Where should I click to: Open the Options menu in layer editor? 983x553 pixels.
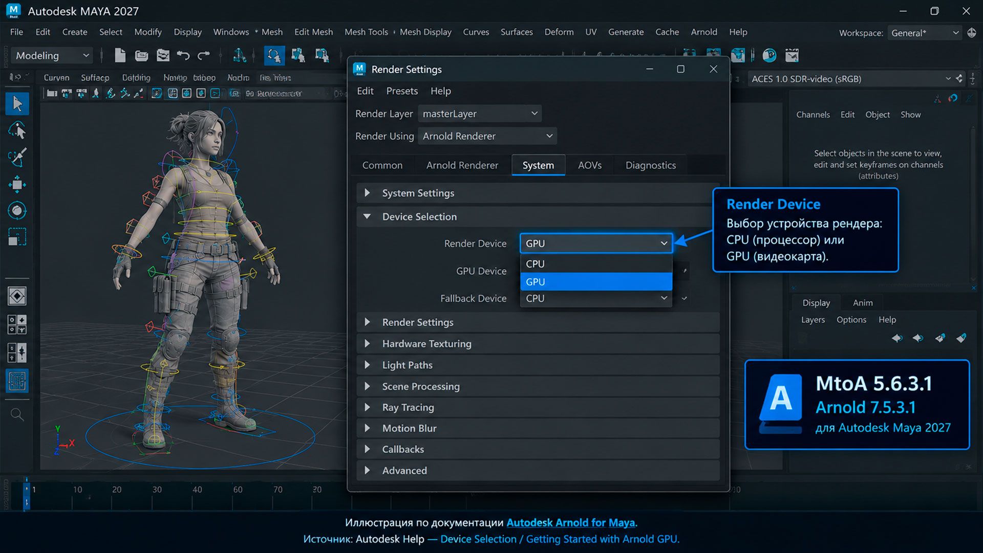click(x=851, y=320)
